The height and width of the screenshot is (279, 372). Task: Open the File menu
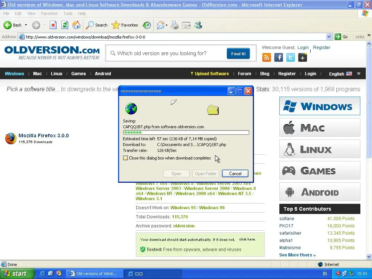coord(7,13)
